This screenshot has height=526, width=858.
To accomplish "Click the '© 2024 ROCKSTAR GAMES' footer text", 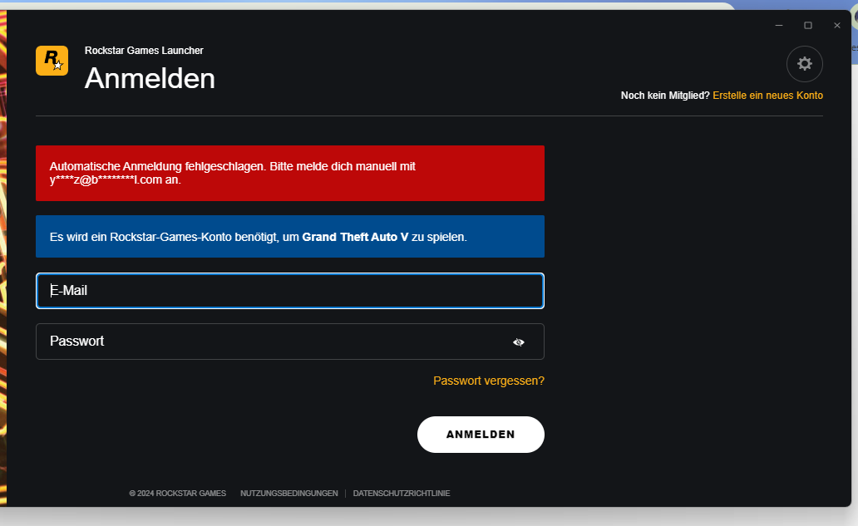I will [177, 494].
